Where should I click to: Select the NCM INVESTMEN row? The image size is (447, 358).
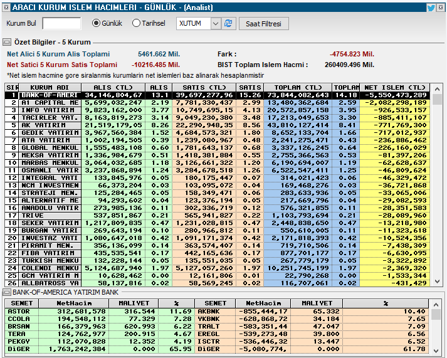[x=217, y=186]
